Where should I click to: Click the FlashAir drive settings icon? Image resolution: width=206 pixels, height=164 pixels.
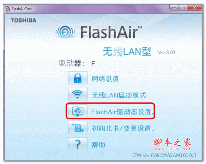pos(78,111)
